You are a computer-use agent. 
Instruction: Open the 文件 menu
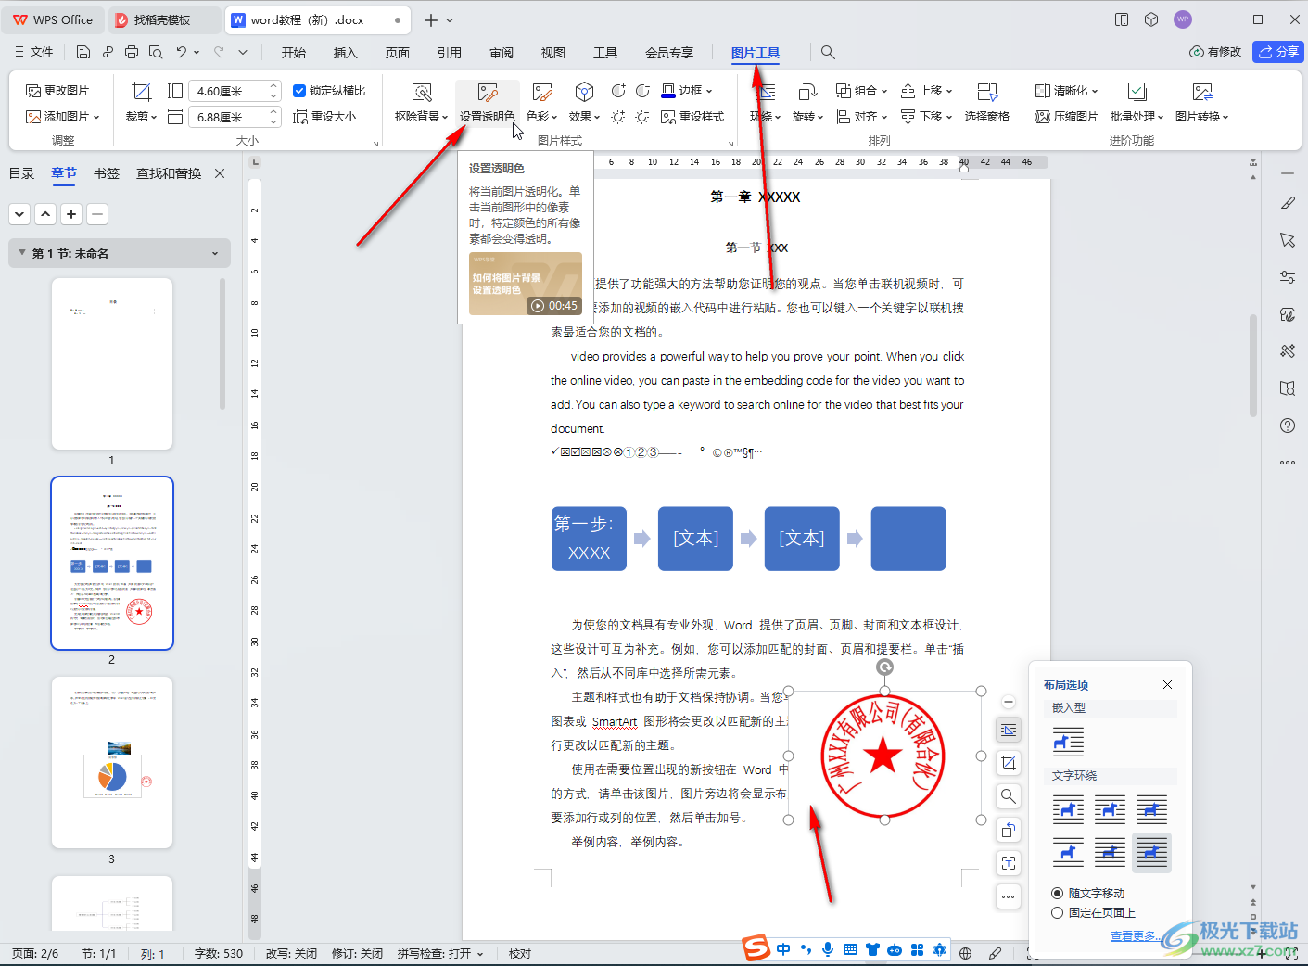tap(34, 52)
